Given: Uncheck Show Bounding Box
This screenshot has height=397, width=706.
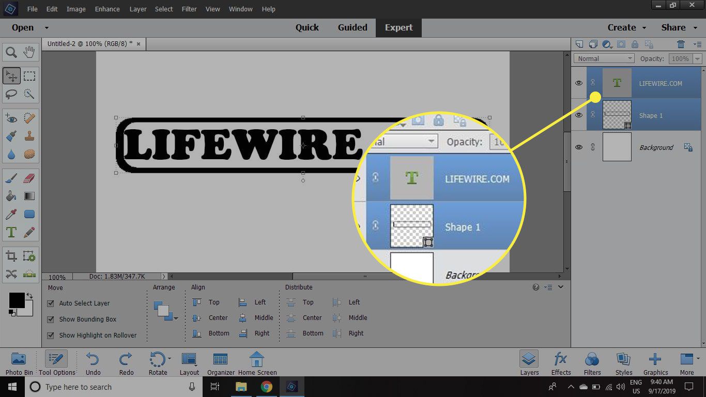Looking at the screenshot, I should coord(51,319).
